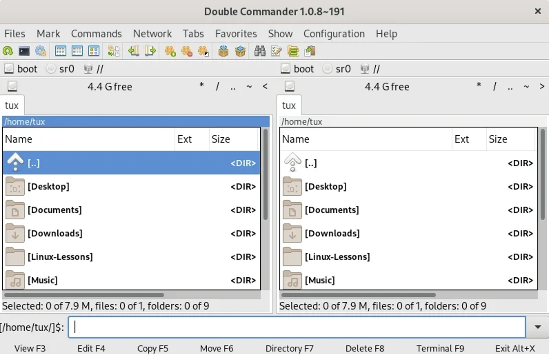Image resolution: width=549 pixels, height=355 pixels.
Task: Invert the current file selection
Action: point(203,51)
